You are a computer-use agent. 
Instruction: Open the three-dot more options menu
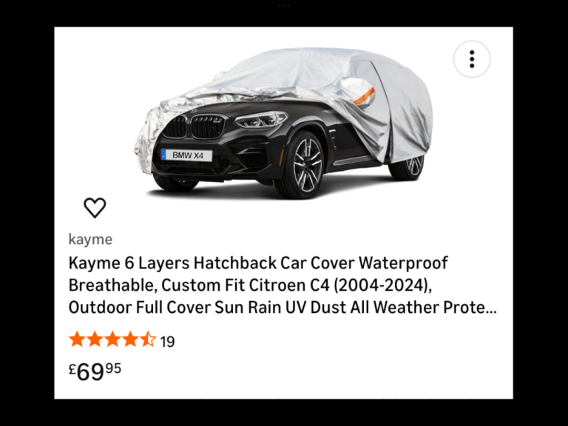[x=472, y=59]
